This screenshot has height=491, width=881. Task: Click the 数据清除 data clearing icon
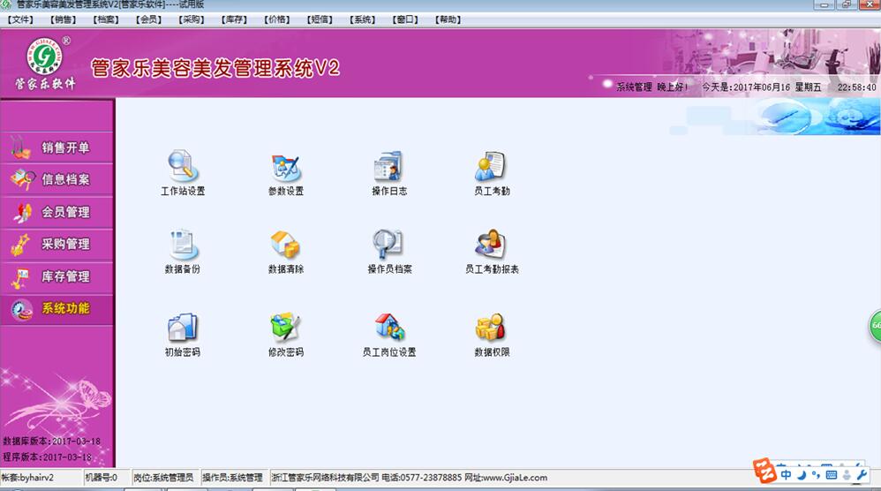[x=285, y=245]
